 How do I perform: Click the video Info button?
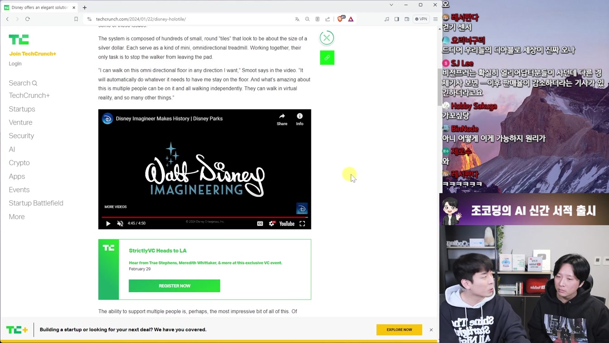(300, 119)
